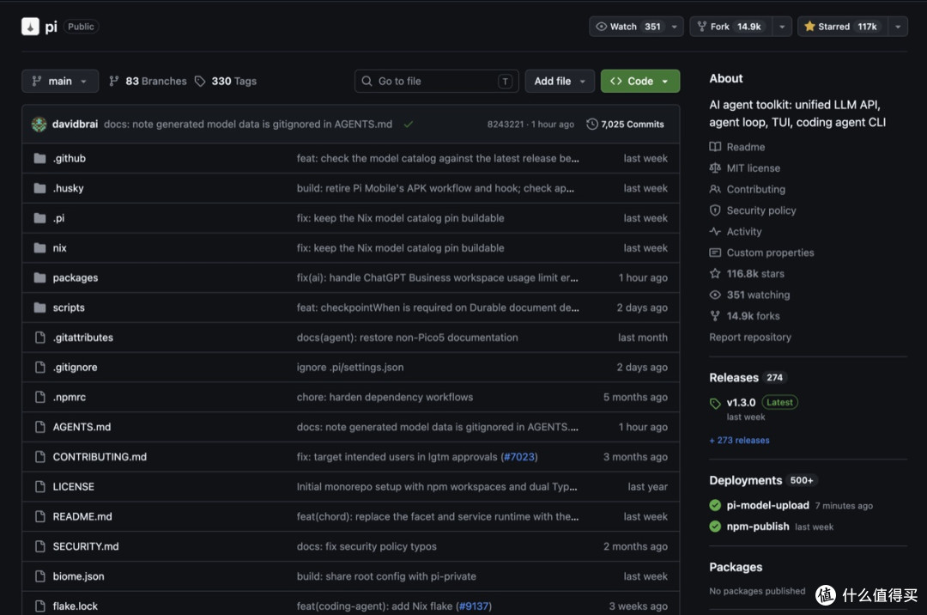Screen dimensions: 927x615
Task: Click the green commit status checkmark
Action: (x=409, y=125)
